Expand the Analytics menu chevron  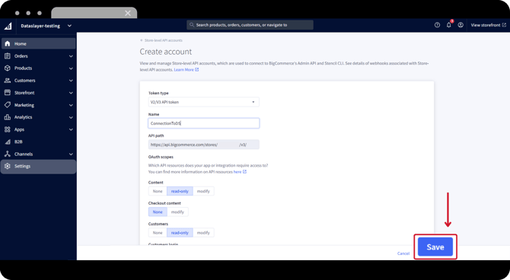pyautogui.click(x=71, y=117)
